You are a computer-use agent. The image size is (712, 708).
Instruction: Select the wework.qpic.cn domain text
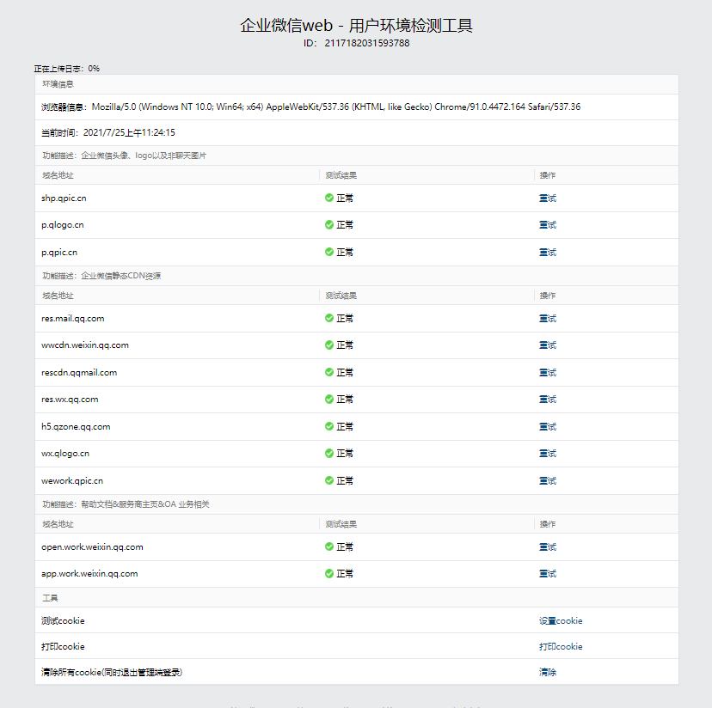(72, 480)
